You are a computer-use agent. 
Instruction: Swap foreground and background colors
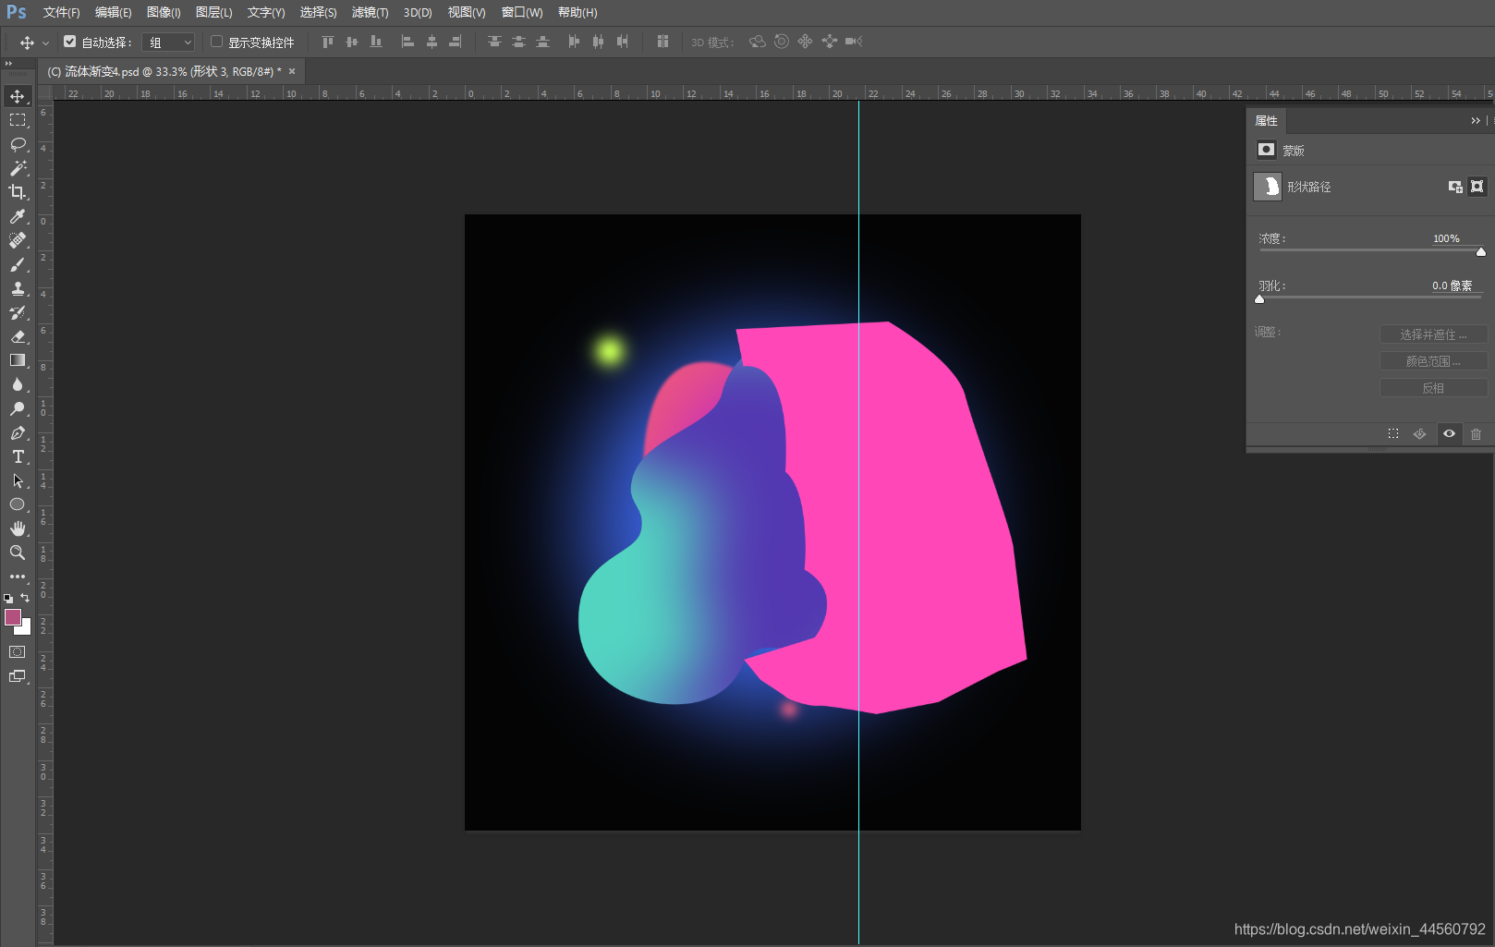click(x=25, y=598)
